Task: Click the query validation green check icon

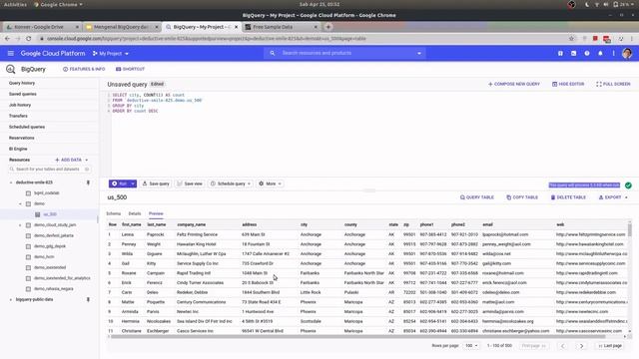Action: [628, 185]
